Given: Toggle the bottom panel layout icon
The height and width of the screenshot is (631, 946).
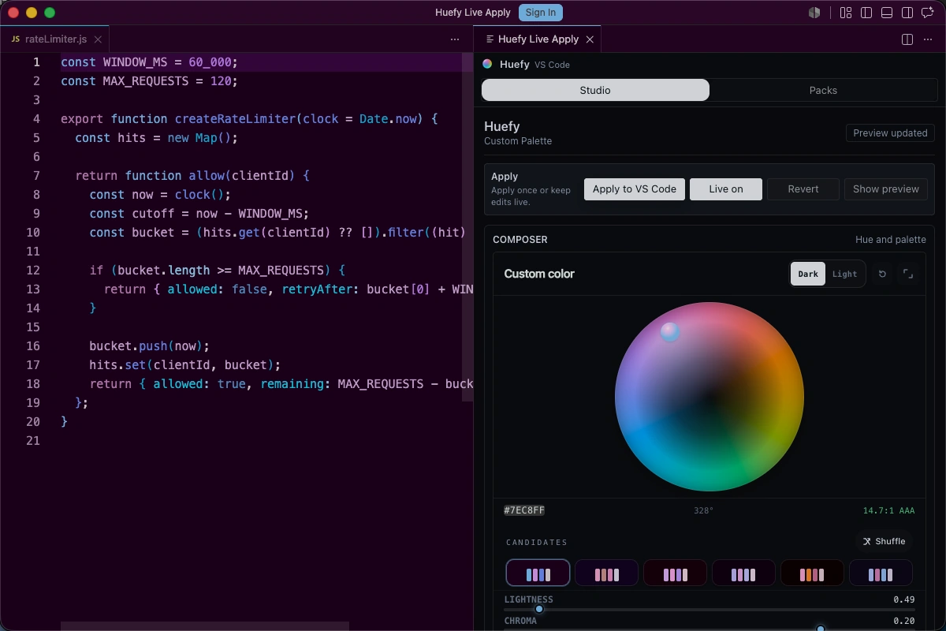Looking at the screenshot, I should [887, 13].
